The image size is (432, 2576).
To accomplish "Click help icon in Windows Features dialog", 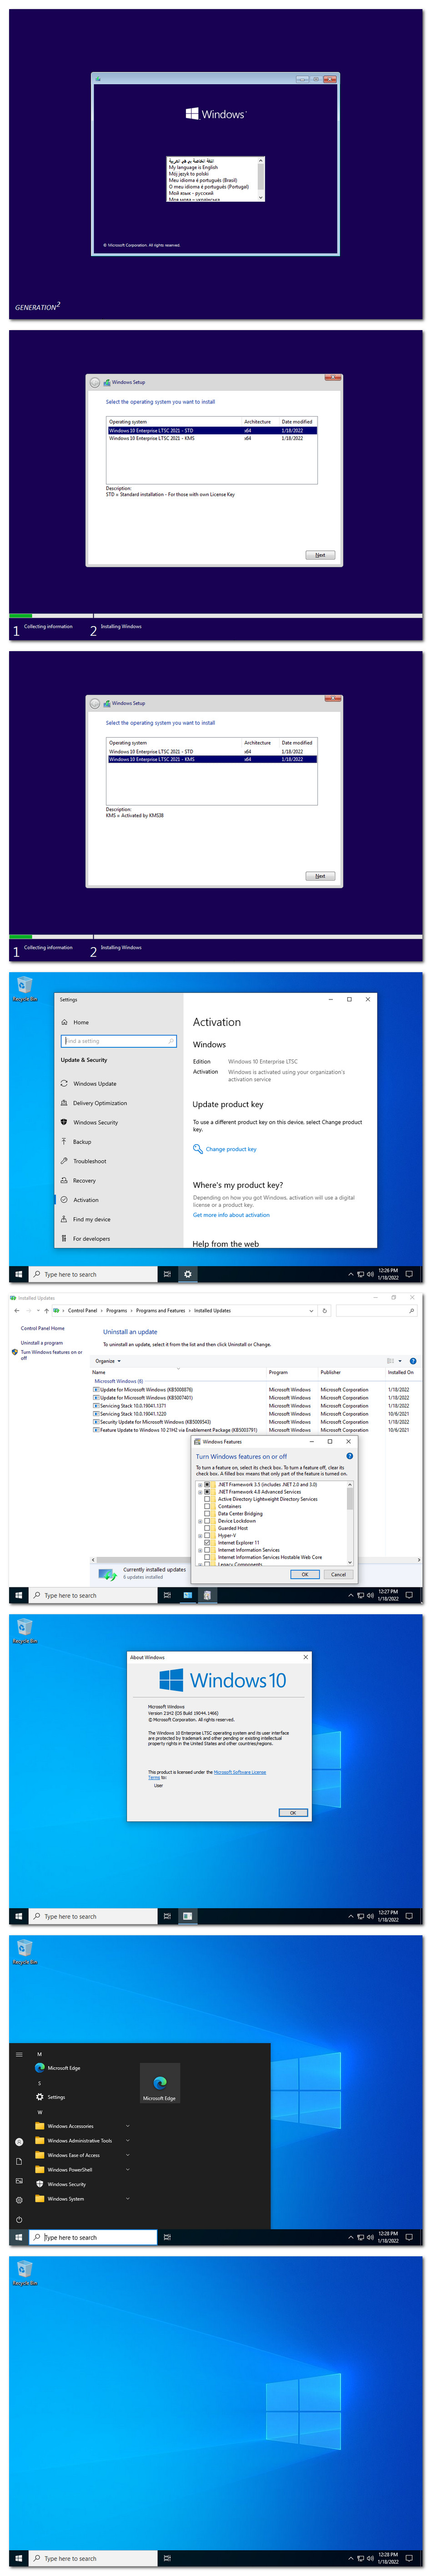I will click(x=349, y=1456).
